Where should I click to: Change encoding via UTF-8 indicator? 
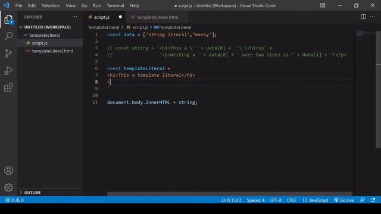[x=276, y=200]
